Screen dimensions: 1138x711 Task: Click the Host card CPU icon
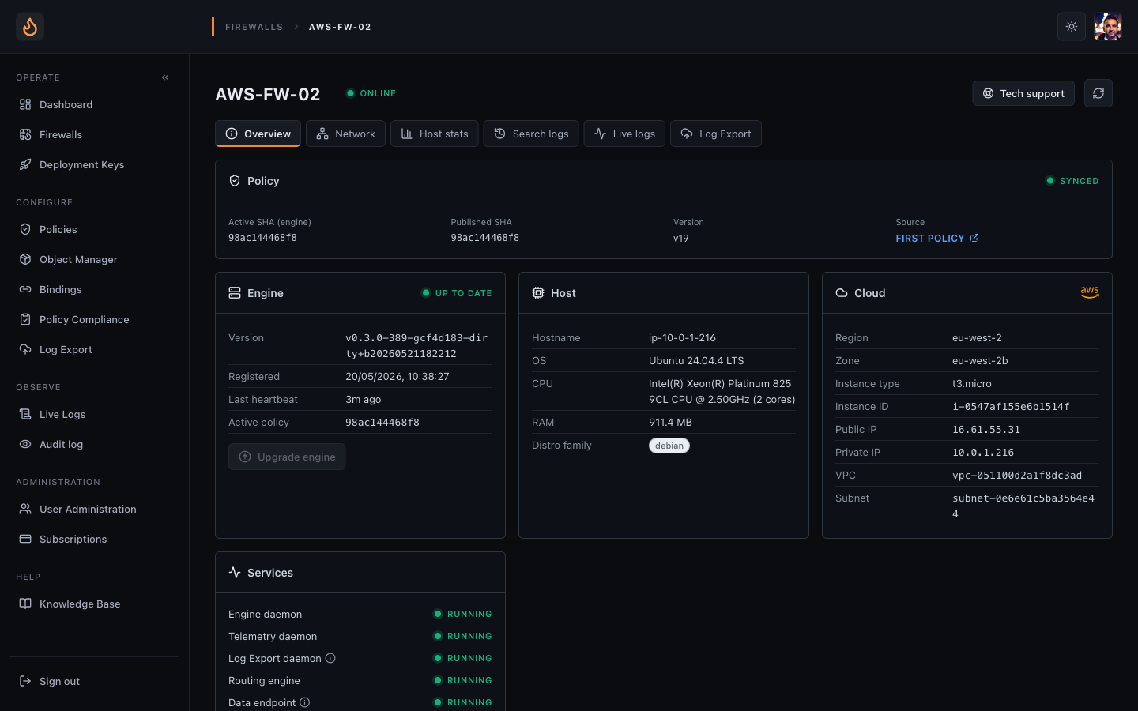pyautogui.click(x=538, y=293)
